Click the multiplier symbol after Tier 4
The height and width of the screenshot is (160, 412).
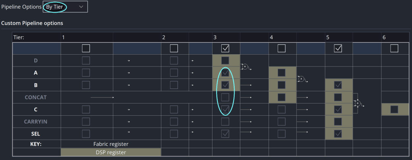coord(301,79)
